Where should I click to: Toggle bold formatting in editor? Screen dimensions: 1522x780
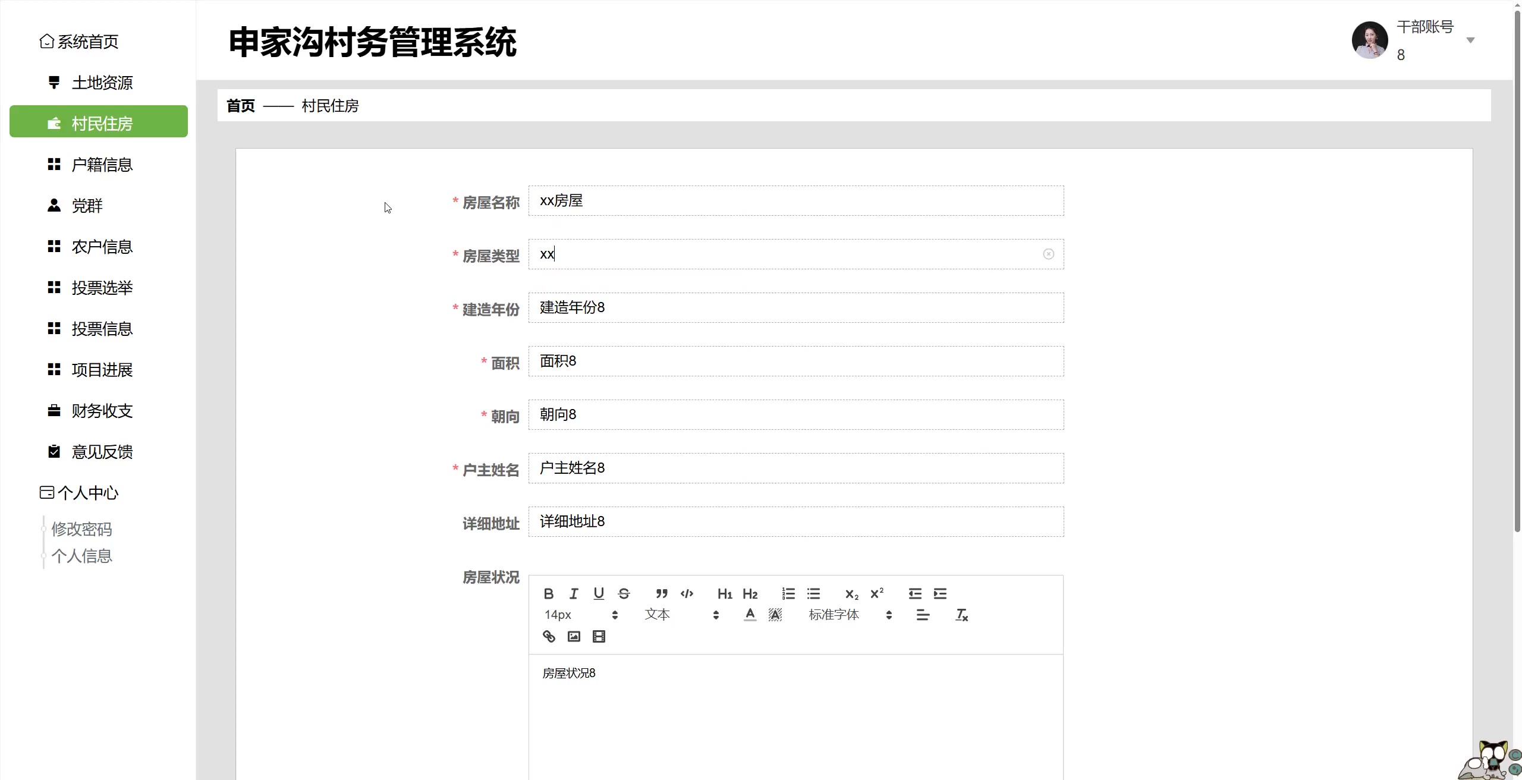click(x=549, y=593)
